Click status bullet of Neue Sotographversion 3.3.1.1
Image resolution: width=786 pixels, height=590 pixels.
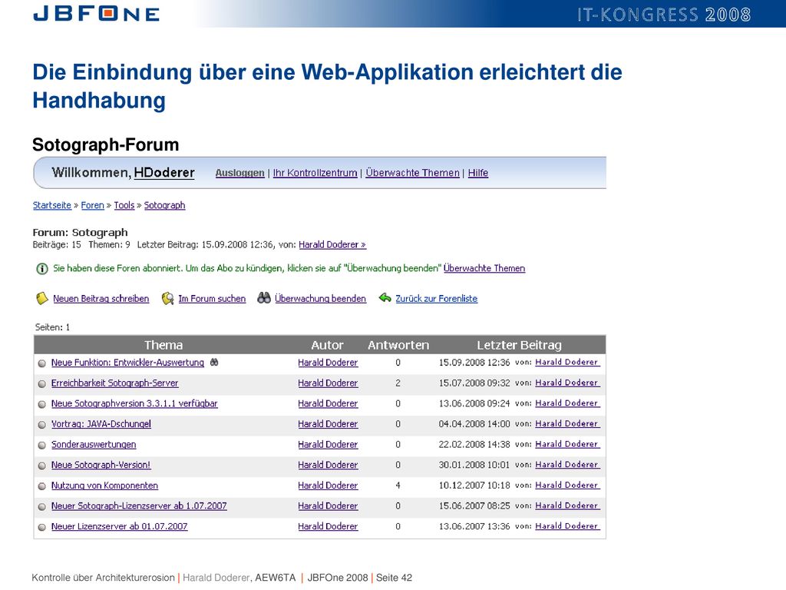pyautogui.click(x=42, y=404)
